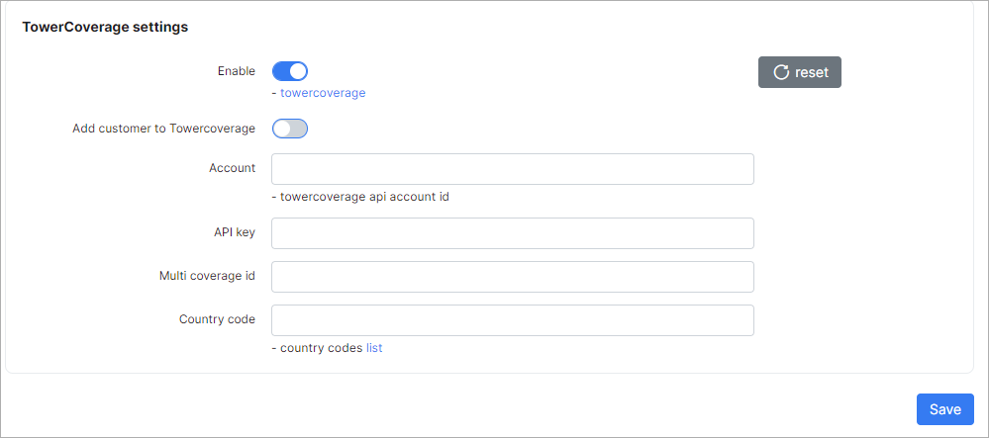Click the Enable label text
The image size is (989, 438).
pyautogui.click(x=237, y=71)
